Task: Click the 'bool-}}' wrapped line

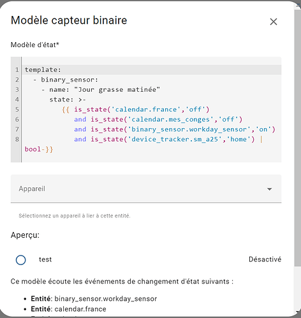Action: [39, 149]
